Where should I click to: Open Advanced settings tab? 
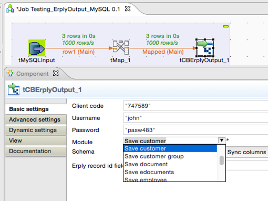[36, 119]
